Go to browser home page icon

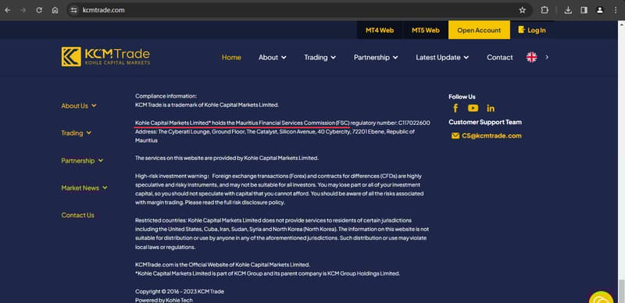(x=55, y=10)
